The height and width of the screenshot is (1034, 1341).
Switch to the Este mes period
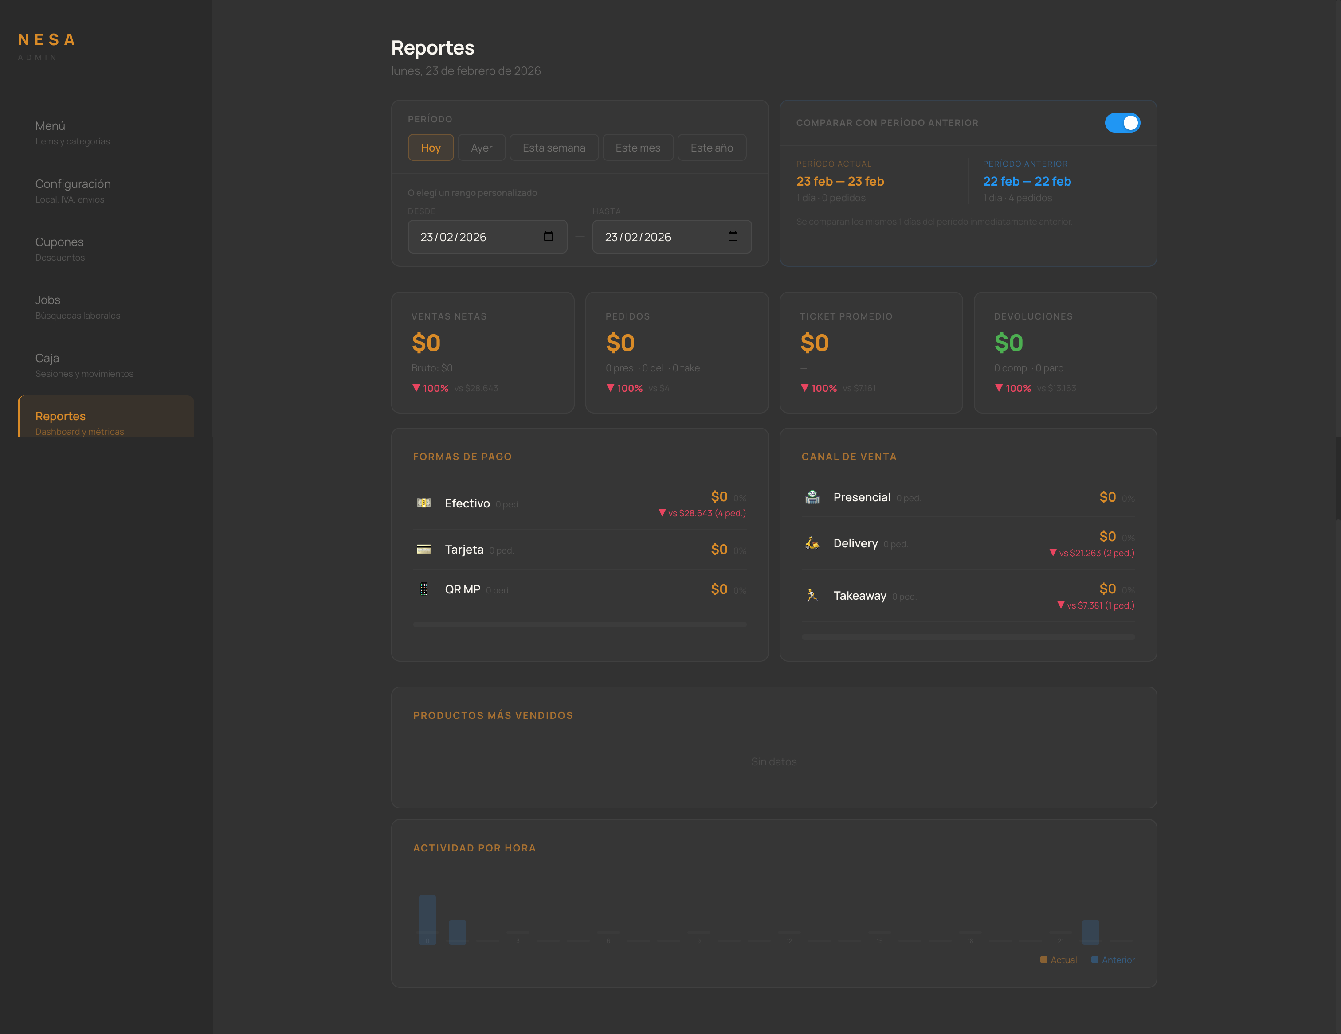[x=638, y=147]
